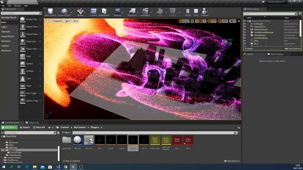The width and height of the screenshot is (303, 170).
Task: Select Sphere Trigger in Place Actors
Action: pyautogui.click(x=30, y=101)
